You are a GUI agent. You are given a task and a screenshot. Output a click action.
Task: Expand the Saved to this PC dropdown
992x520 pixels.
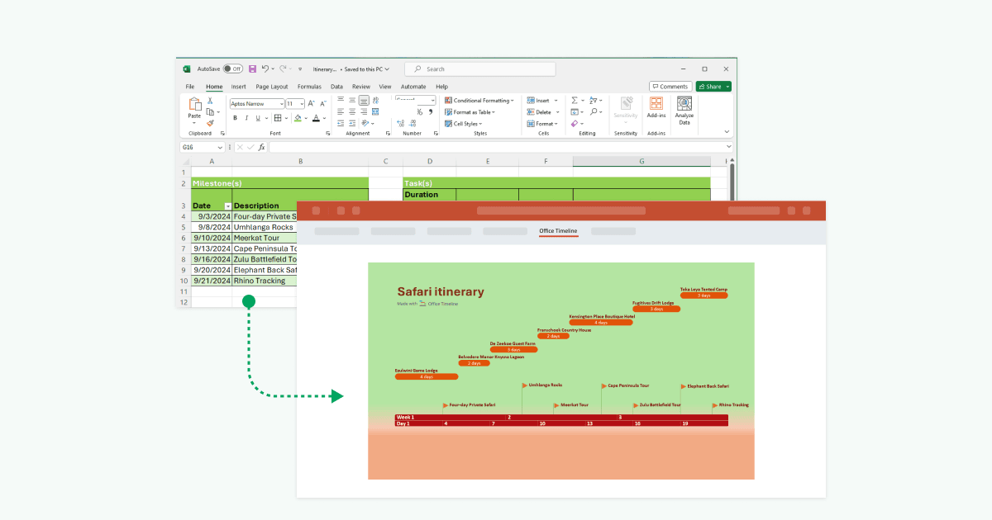pyautogui.click(x=385, y=69)
